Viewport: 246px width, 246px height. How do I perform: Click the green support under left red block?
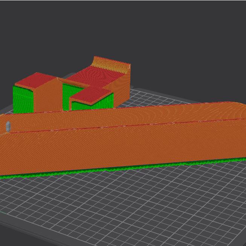click(x=23, y=99)
